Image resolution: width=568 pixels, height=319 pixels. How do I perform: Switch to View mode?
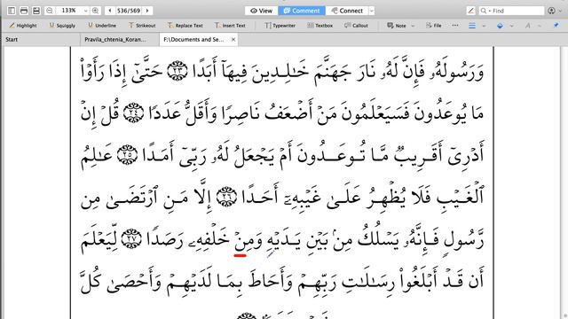(x=261, y=11)
